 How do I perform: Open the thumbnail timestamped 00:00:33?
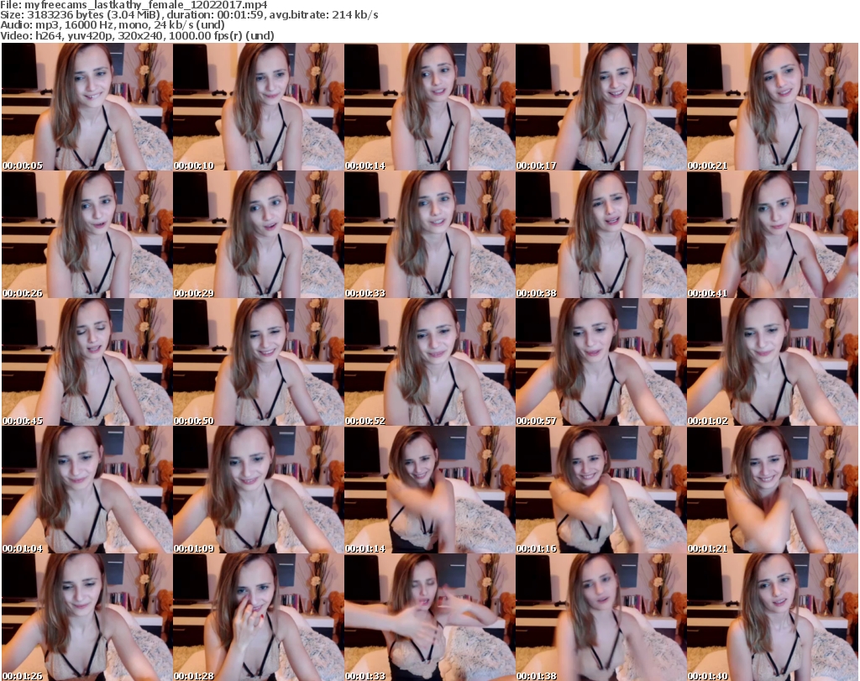point(429,234)
